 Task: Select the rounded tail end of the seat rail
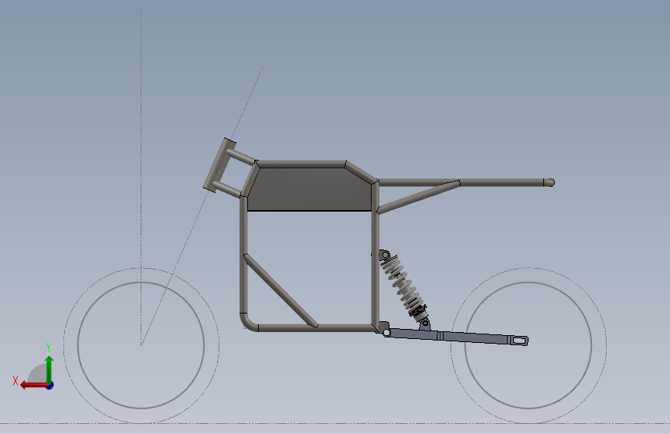point(549,183)
